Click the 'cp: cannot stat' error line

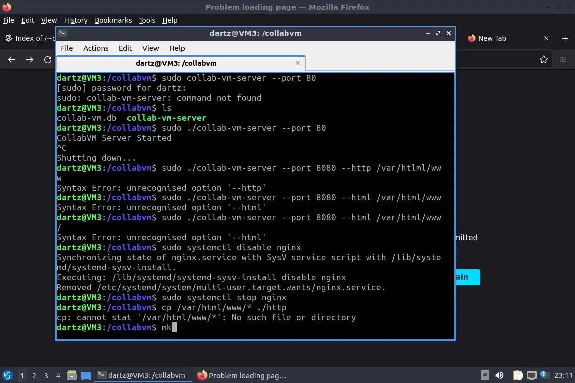pos(207,317)
